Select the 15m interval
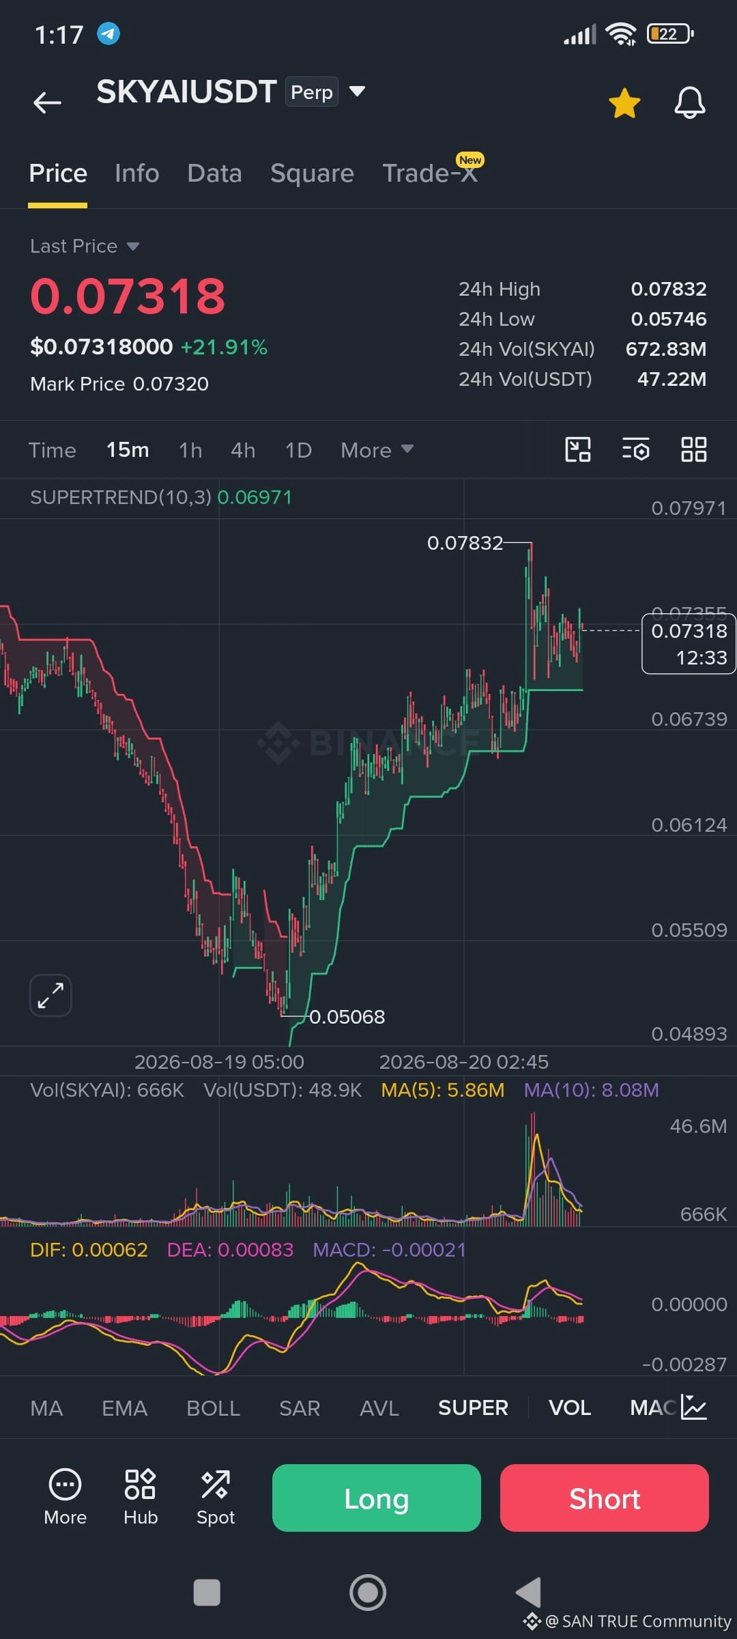This screenshot has height=1639, width=737. 128,450
